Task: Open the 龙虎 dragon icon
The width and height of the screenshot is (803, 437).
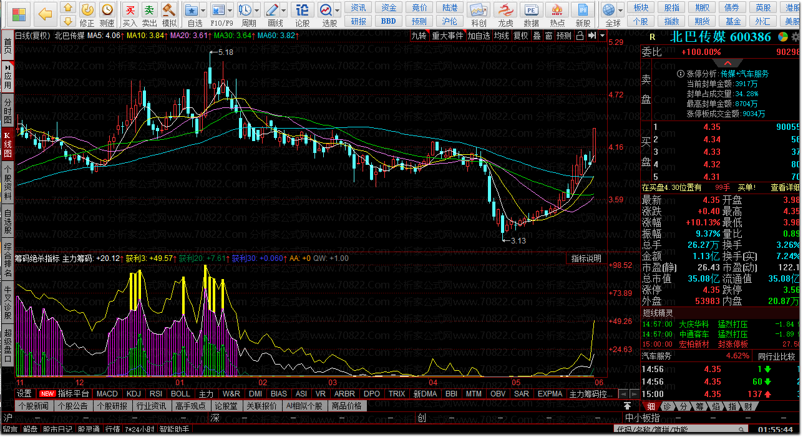Action: pyautogui.click(x=505, y=10)
